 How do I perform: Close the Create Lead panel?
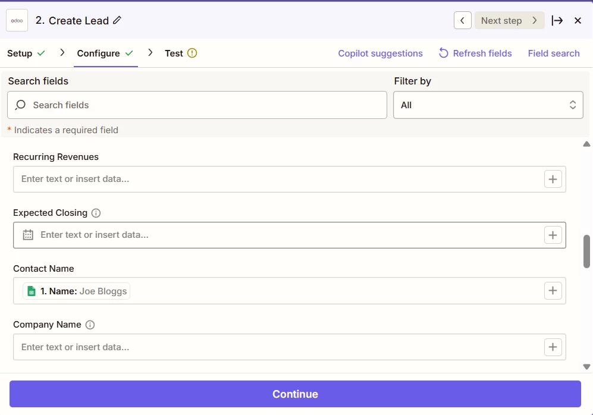(x=578, y=20)
